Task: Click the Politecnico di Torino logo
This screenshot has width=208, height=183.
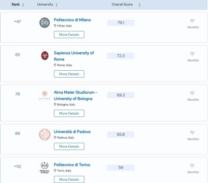Action: tap(45, 168)
